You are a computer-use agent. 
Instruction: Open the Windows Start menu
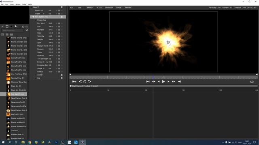coord(3,142)
